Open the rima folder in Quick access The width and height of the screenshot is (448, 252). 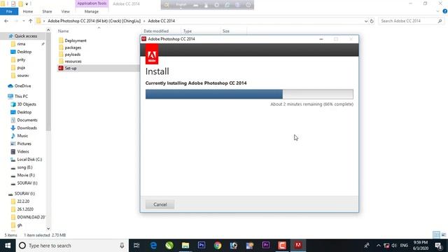[21, 44]
